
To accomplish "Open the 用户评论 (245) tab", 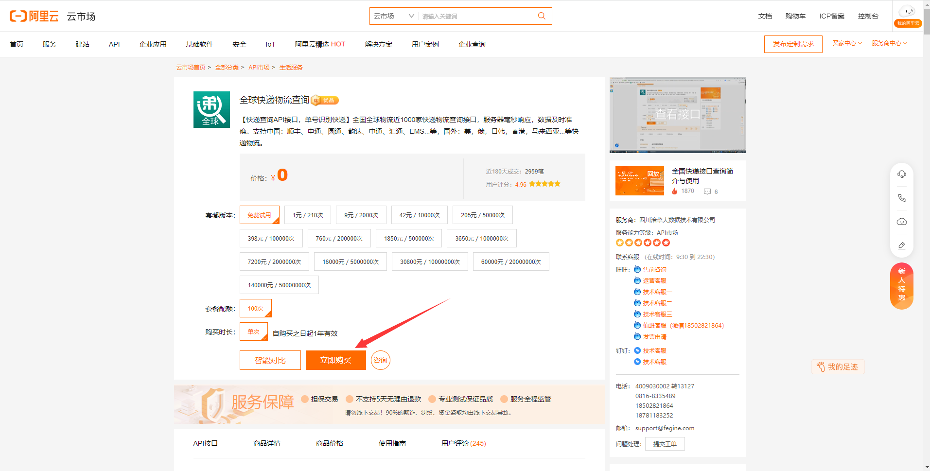I will pos(463,443).
